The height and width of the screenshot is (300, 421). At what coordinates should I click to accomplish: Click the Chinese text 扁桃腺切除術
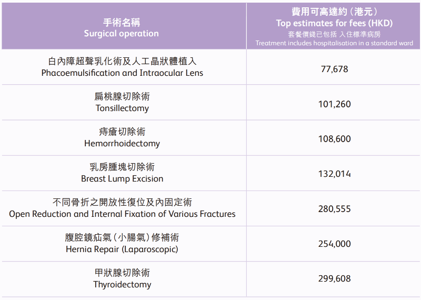pyautogui.click(x=122, y=96)
